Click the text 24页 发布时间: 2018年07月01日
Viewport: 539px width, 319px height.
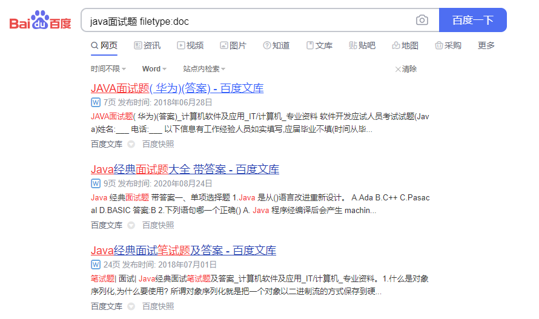(x=160, y=265)
